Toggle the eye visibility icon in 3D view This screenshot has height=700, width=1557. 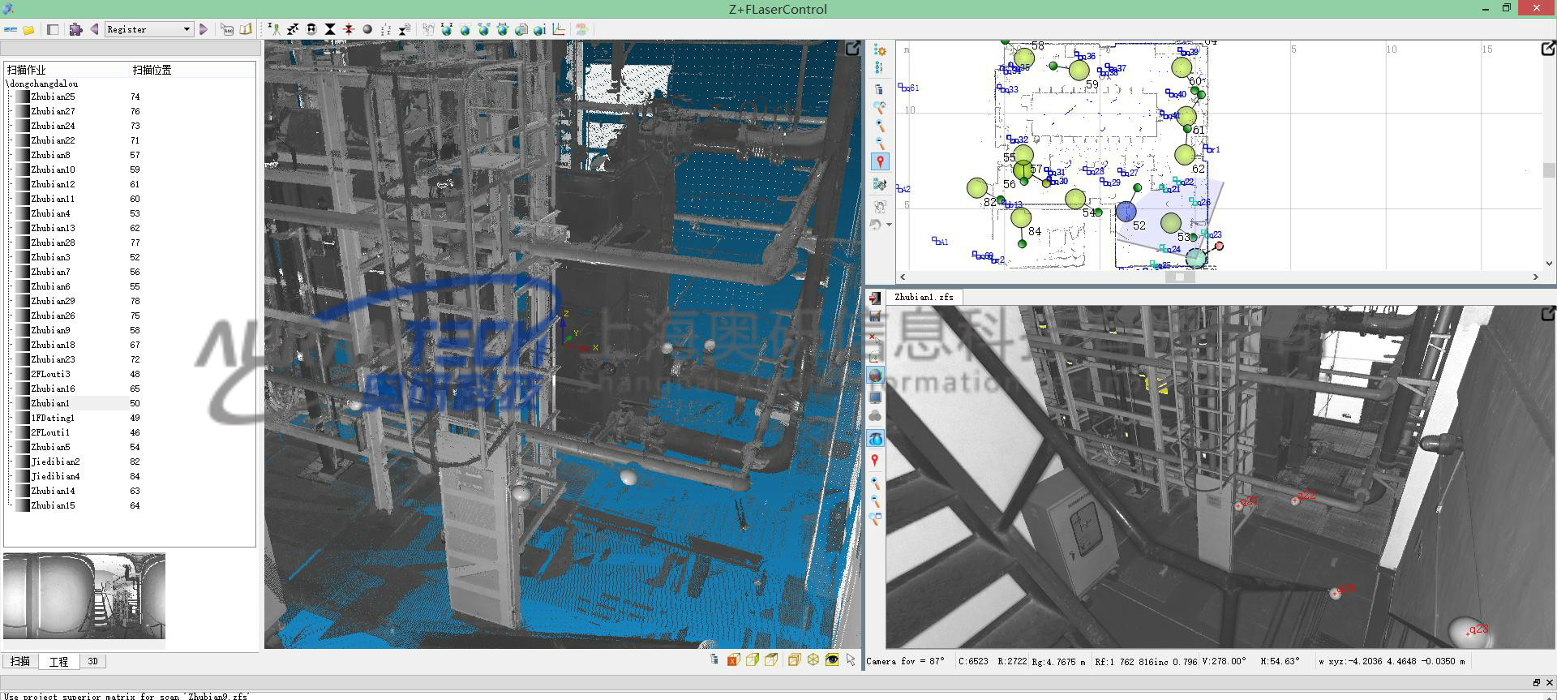[x=832, y=659]
